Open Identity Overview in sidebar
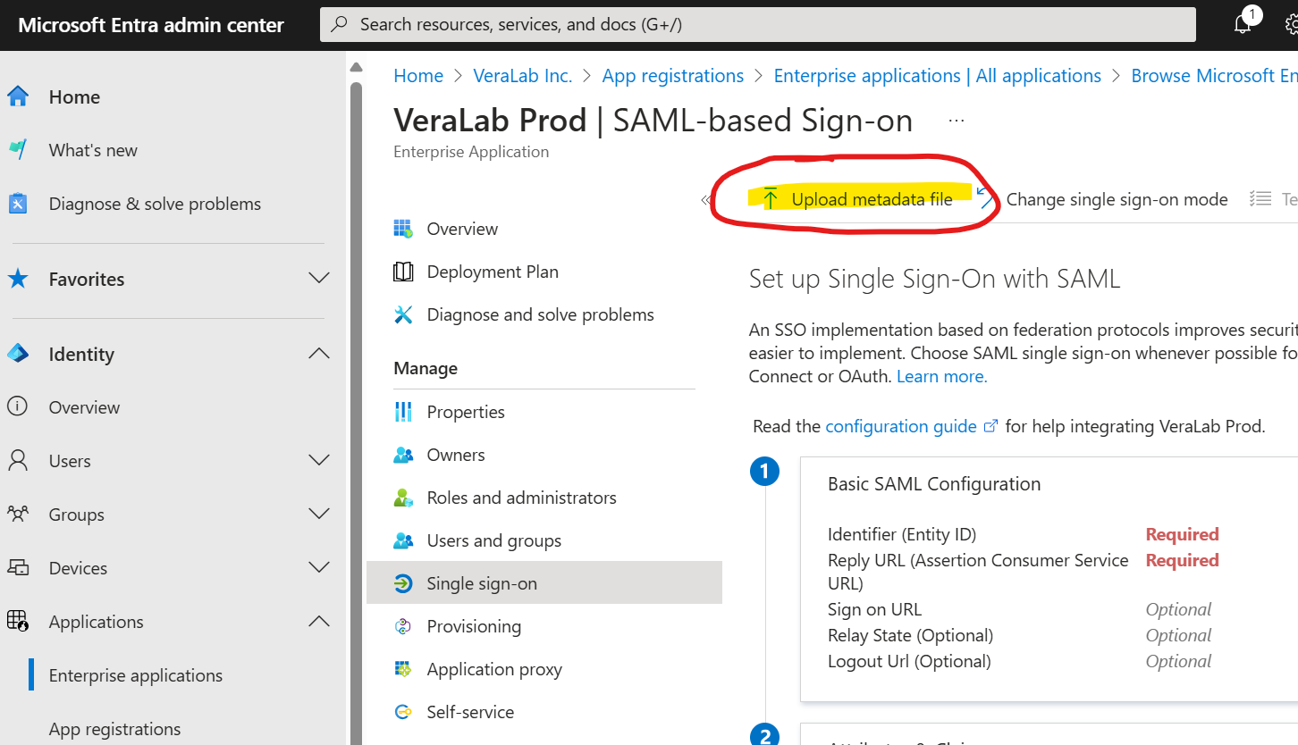1298x745 pixels. coord(84,407)
